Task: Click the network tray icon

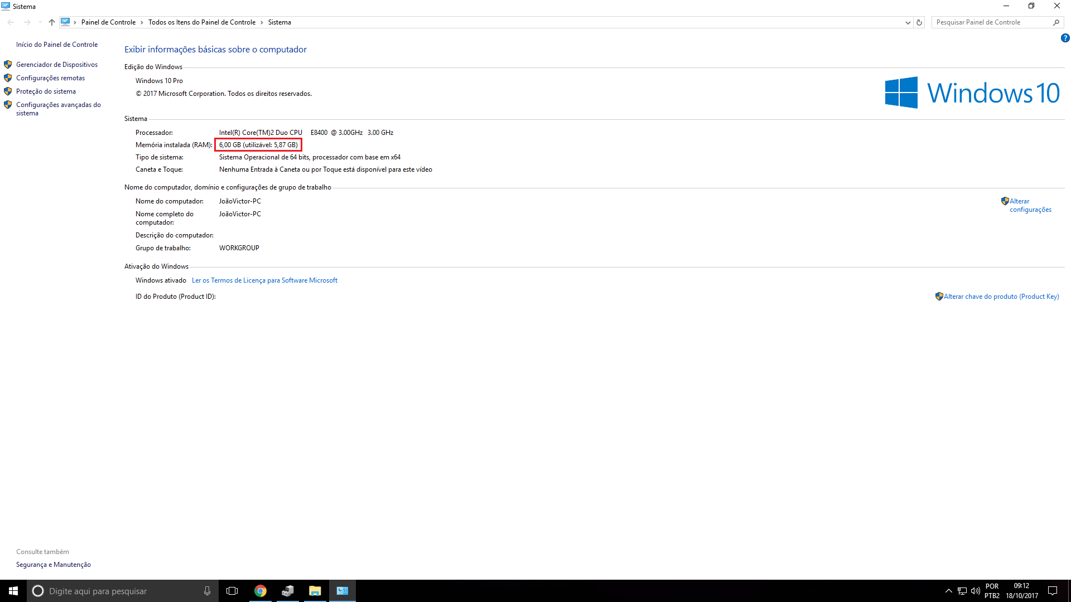Action: coord(962,591)
